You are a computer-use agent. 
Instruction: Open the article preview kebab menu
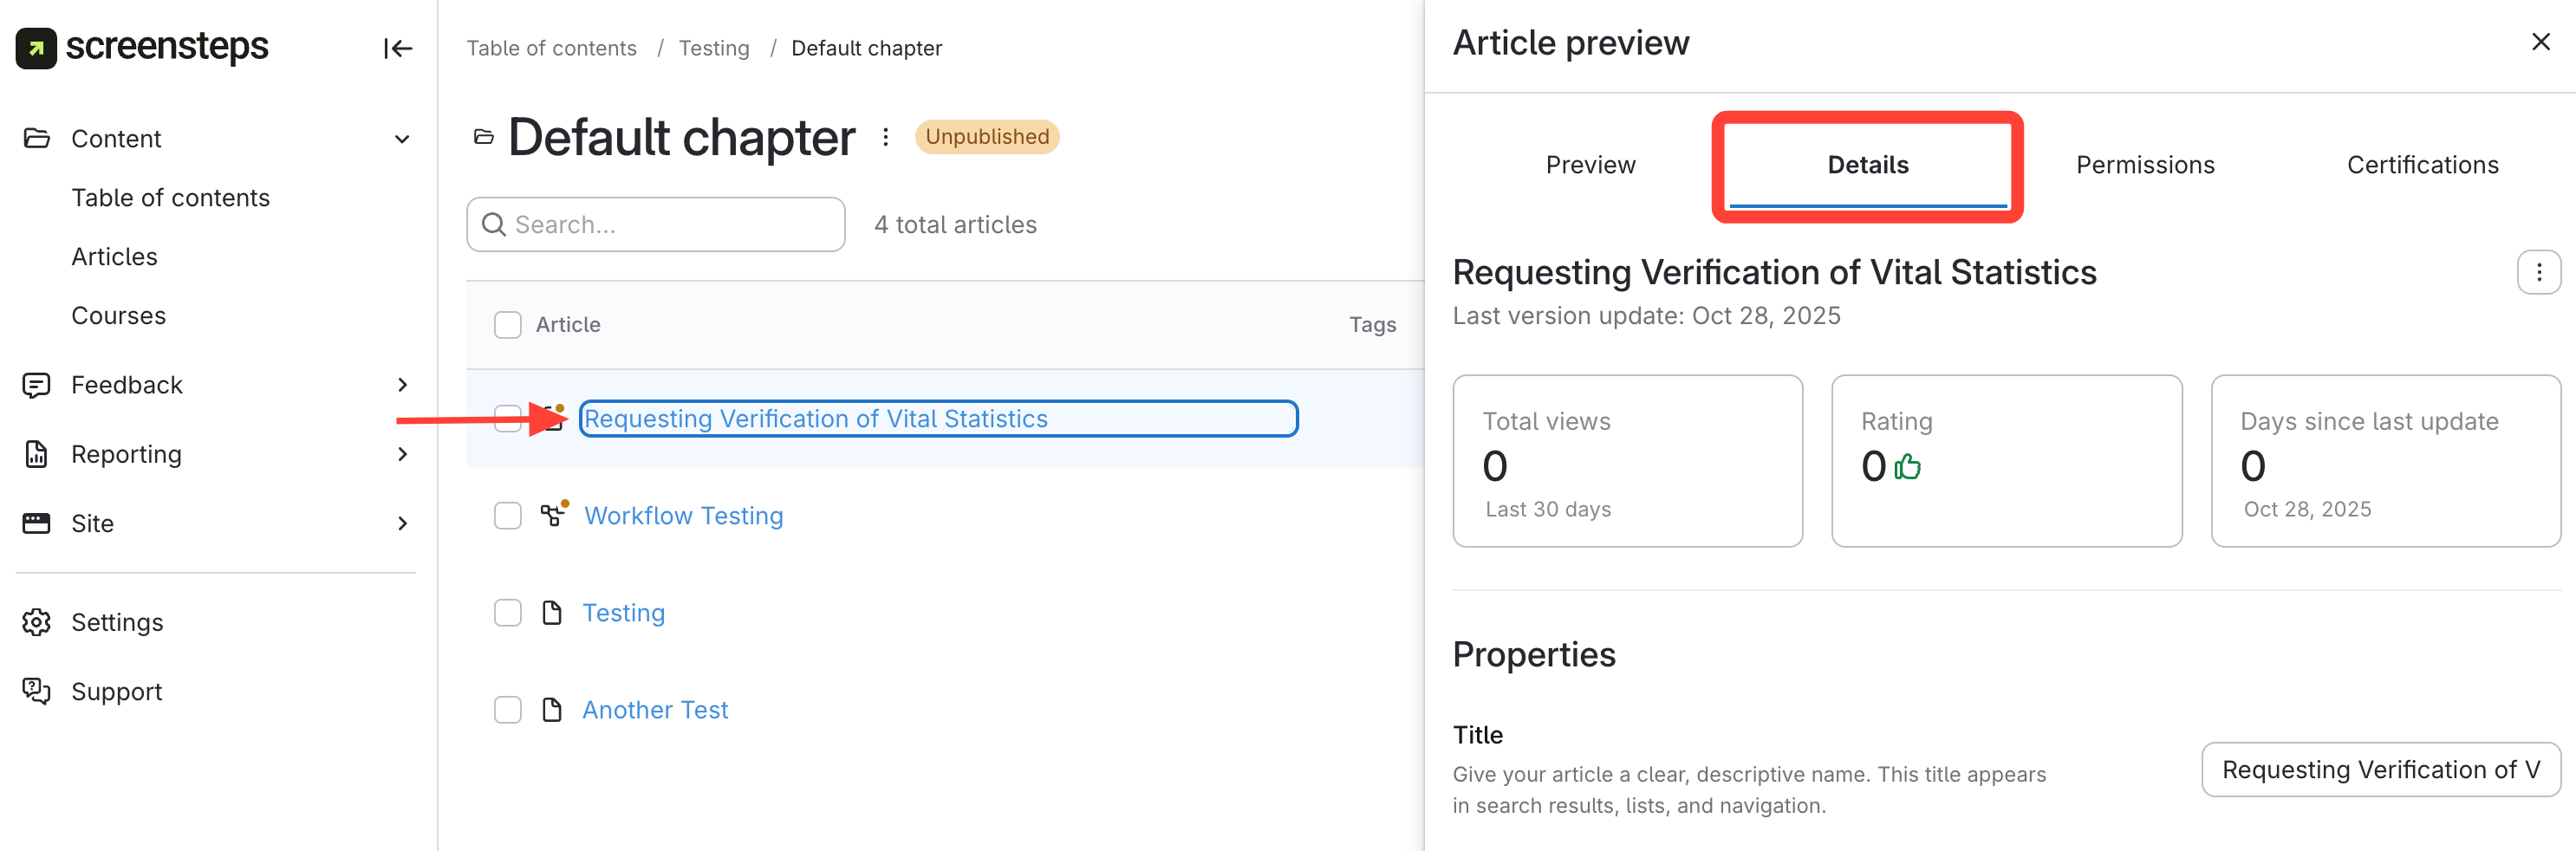[x=2537, y=272]
